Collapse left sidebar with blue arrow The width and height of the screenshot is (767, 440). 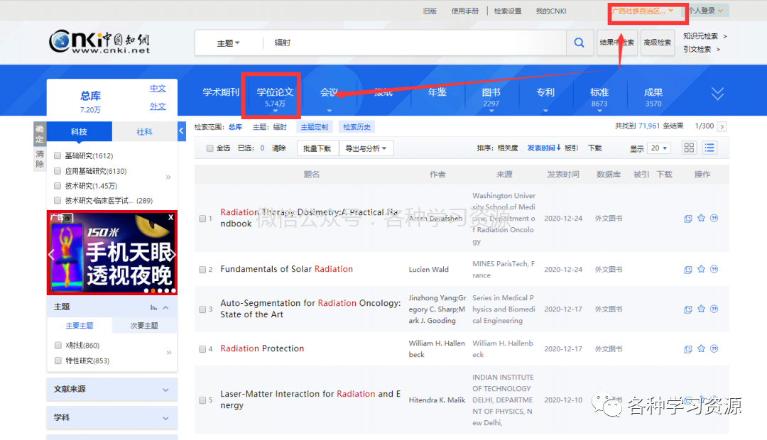(182, 131)
